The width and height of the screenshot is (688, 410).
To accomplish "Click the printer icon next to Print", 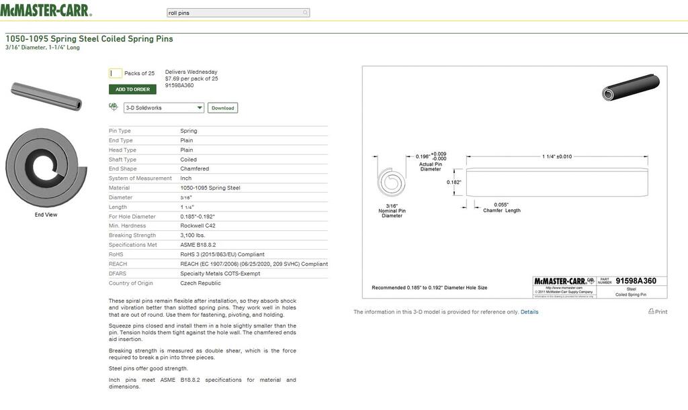I will click(x=651, y=311).
